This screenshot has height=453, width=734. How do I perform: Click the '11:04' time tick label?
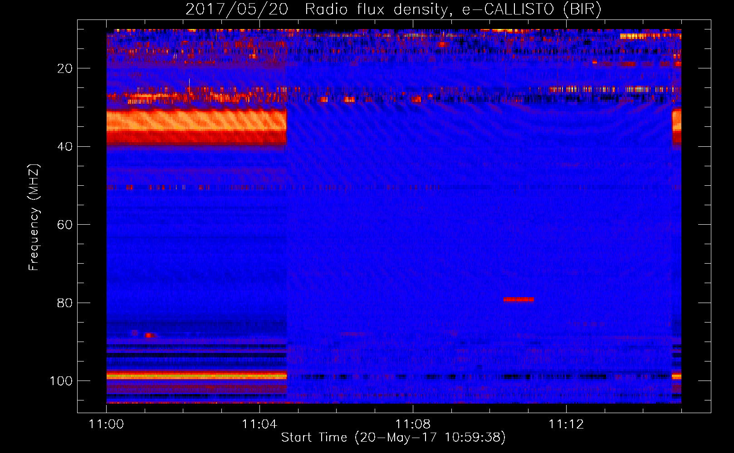coord(259,424)
